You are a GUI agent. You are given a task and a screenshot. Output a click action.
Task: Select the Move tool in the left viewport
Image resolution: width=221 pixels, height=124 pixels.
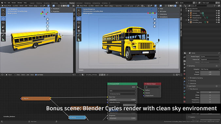point(3,19)
